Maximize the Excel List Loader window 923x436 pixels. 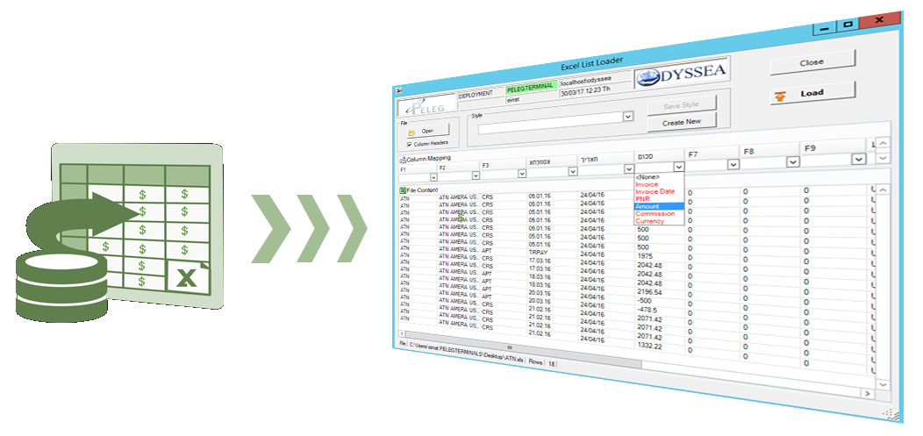(x=848, y=25)
